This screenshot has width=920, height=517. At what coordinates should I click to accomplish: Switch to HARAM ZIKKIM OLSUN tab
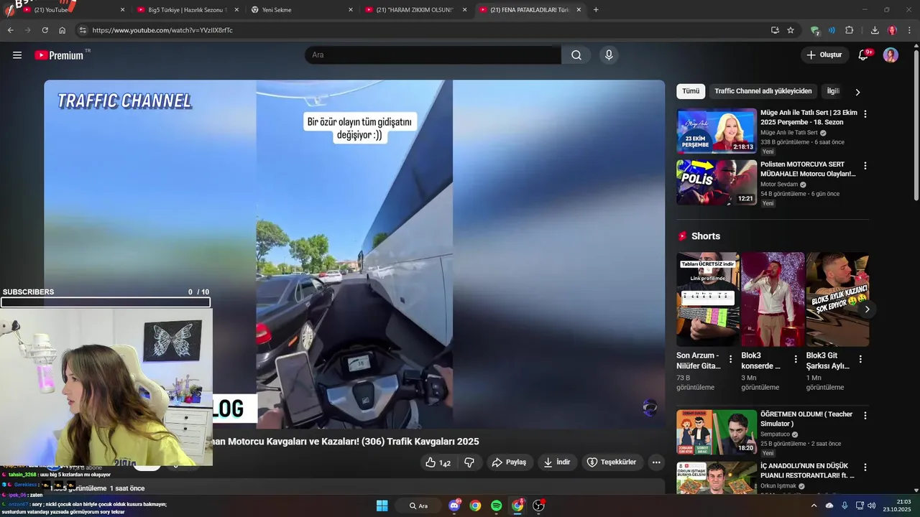tap(415, 10)
